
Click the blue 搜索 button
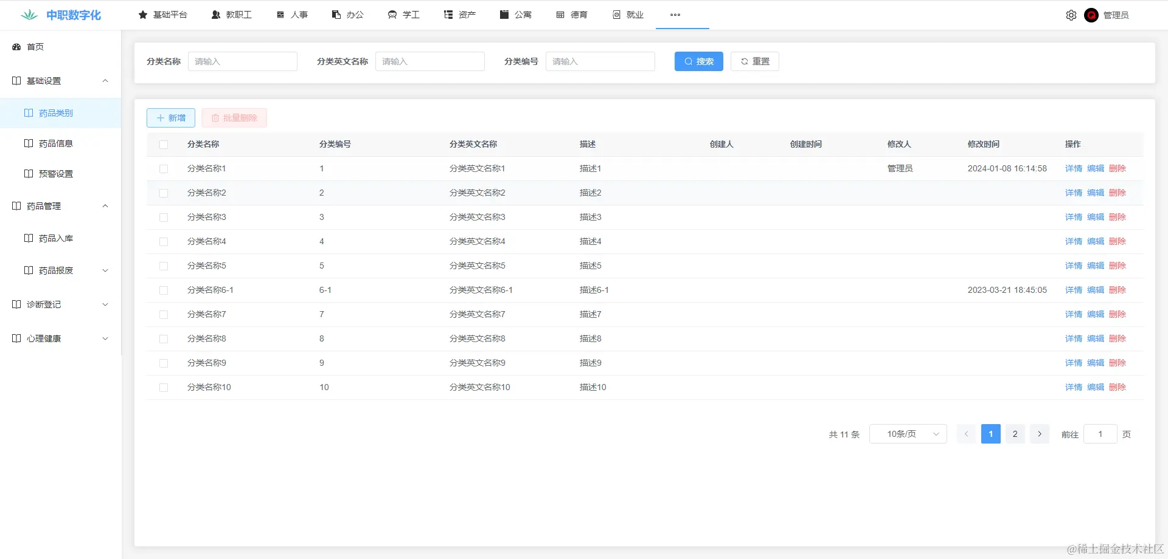click(698, 61)
